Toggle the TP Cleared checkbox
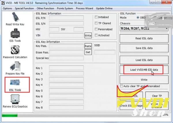 (96, 23)
